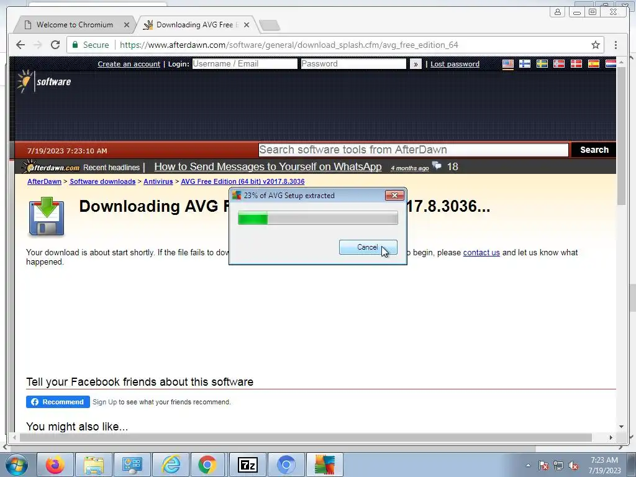This screenshot has width=636, height=477.
Task: Open 7-Zip from the taskbar
Action: (247, 465)
